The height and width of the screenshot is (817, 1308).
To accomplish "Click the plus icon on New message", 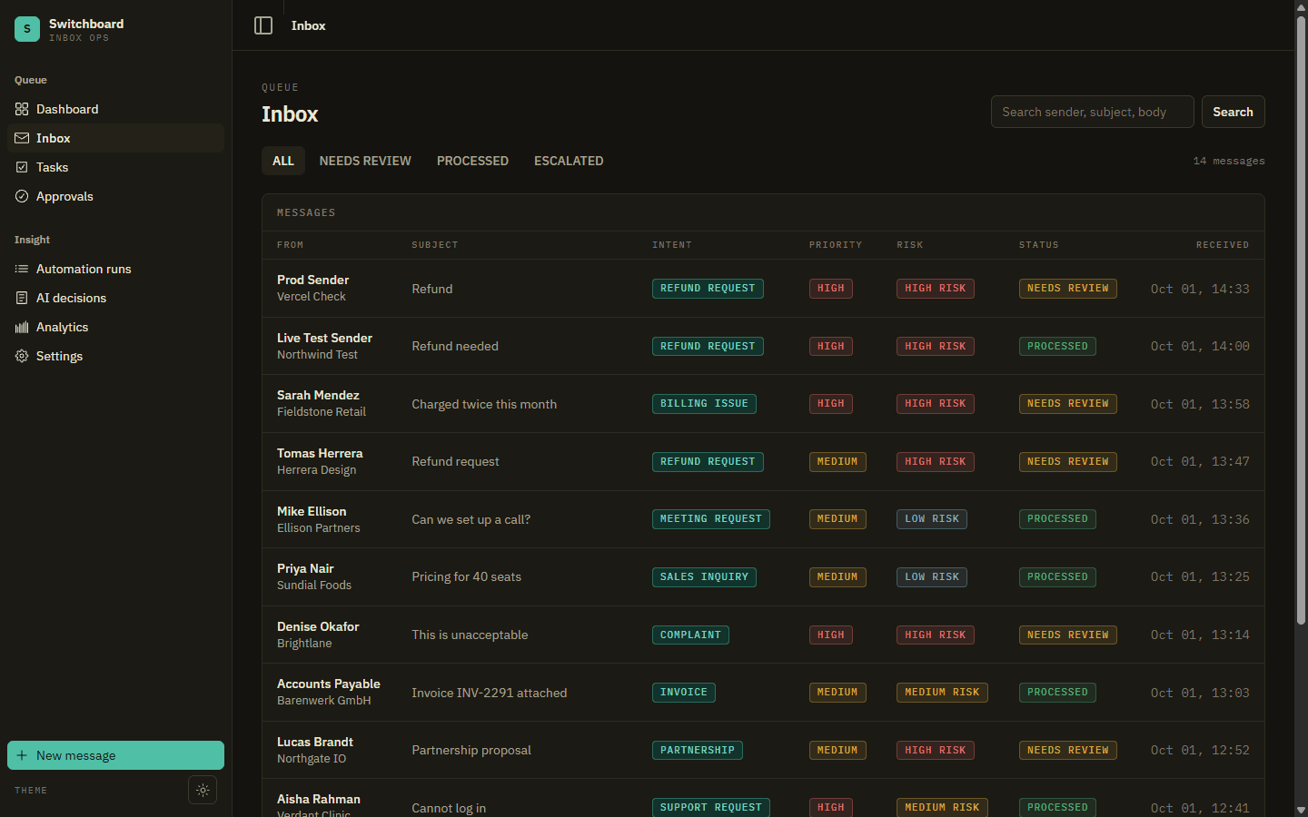I will [x=22, y=755].
